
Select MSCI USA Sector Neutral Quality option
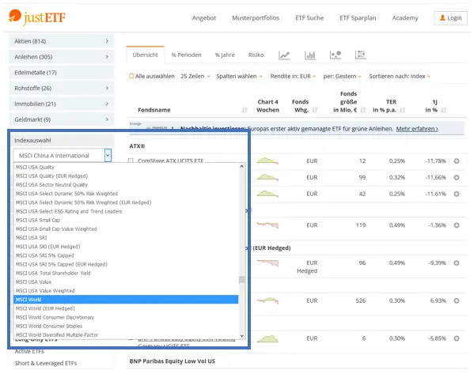point(126,184)
